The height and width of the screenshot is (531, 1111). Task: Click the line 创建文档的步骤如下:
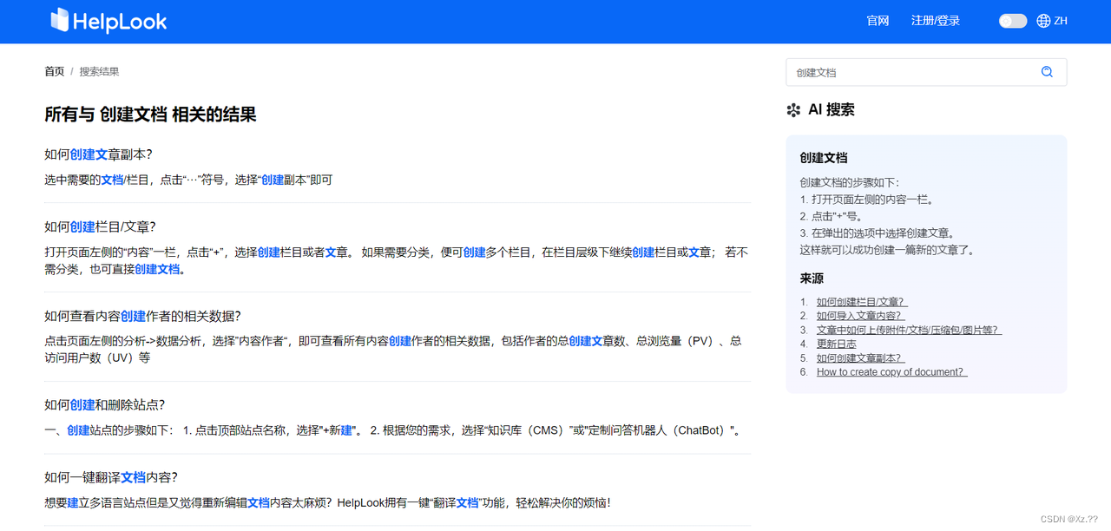pos(850,182)
